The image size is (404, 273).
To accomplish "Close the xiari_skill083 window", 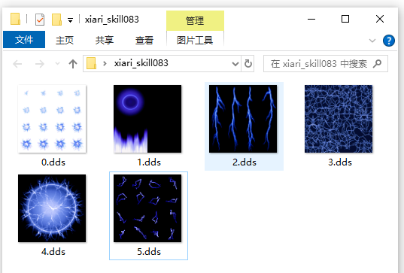I will [380, 19].
